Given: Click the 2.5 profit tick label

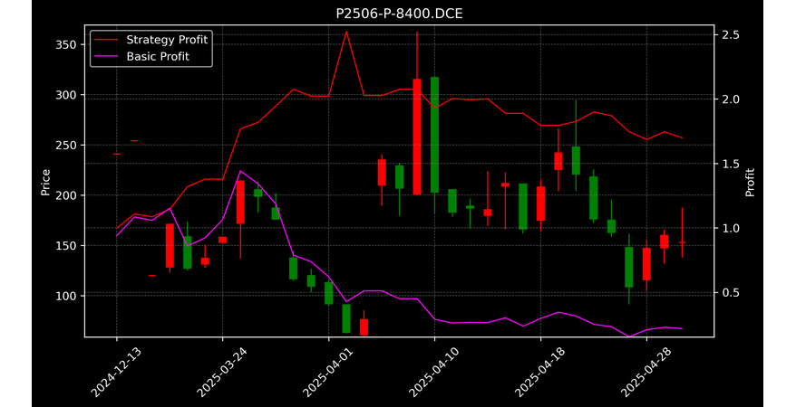Looking at the screenshot, I should 730,35.
